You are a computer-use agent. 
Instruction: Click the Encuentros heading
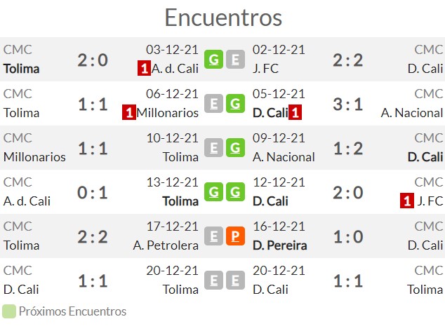[223, 18]
